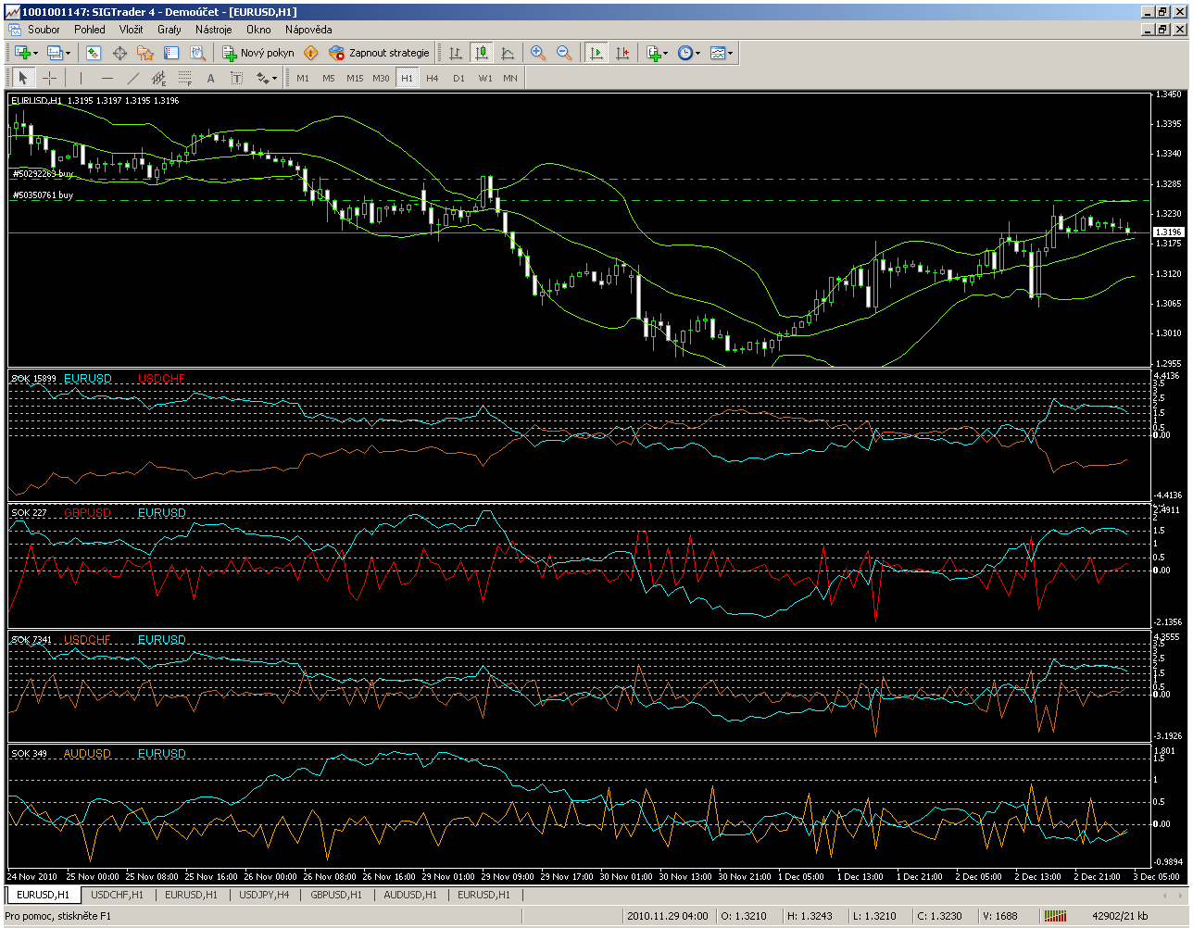
Task: Switch chart to M15 timeframe
Action: coord(355,79)
